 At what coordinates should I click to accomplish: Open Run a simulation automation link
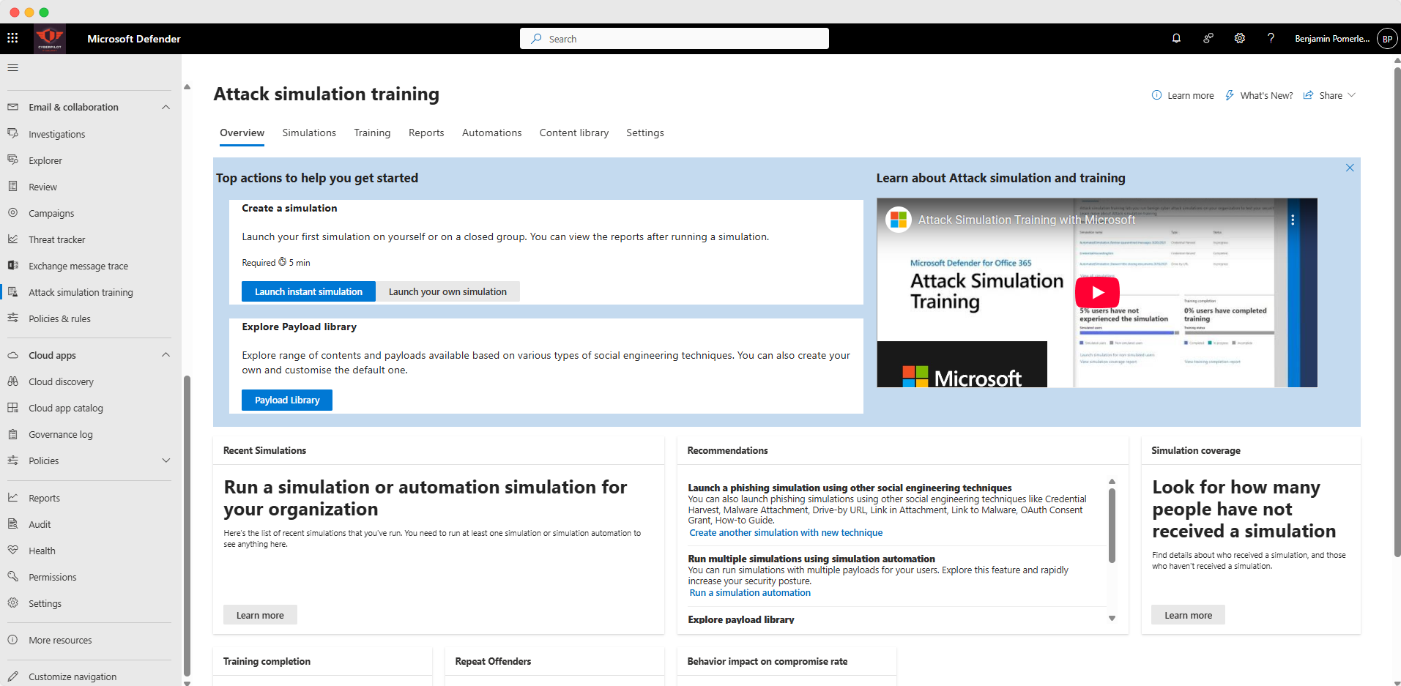point(750,593)
